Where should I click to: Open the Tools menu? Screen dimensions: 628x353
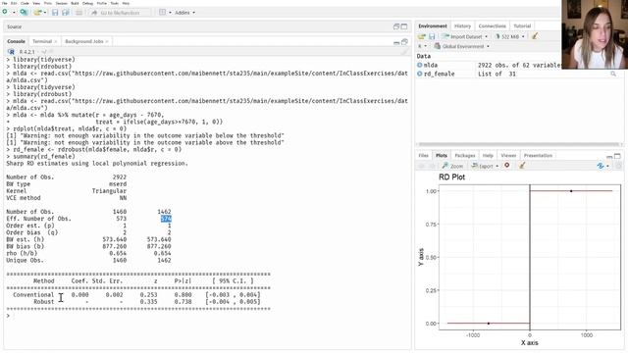115,3
